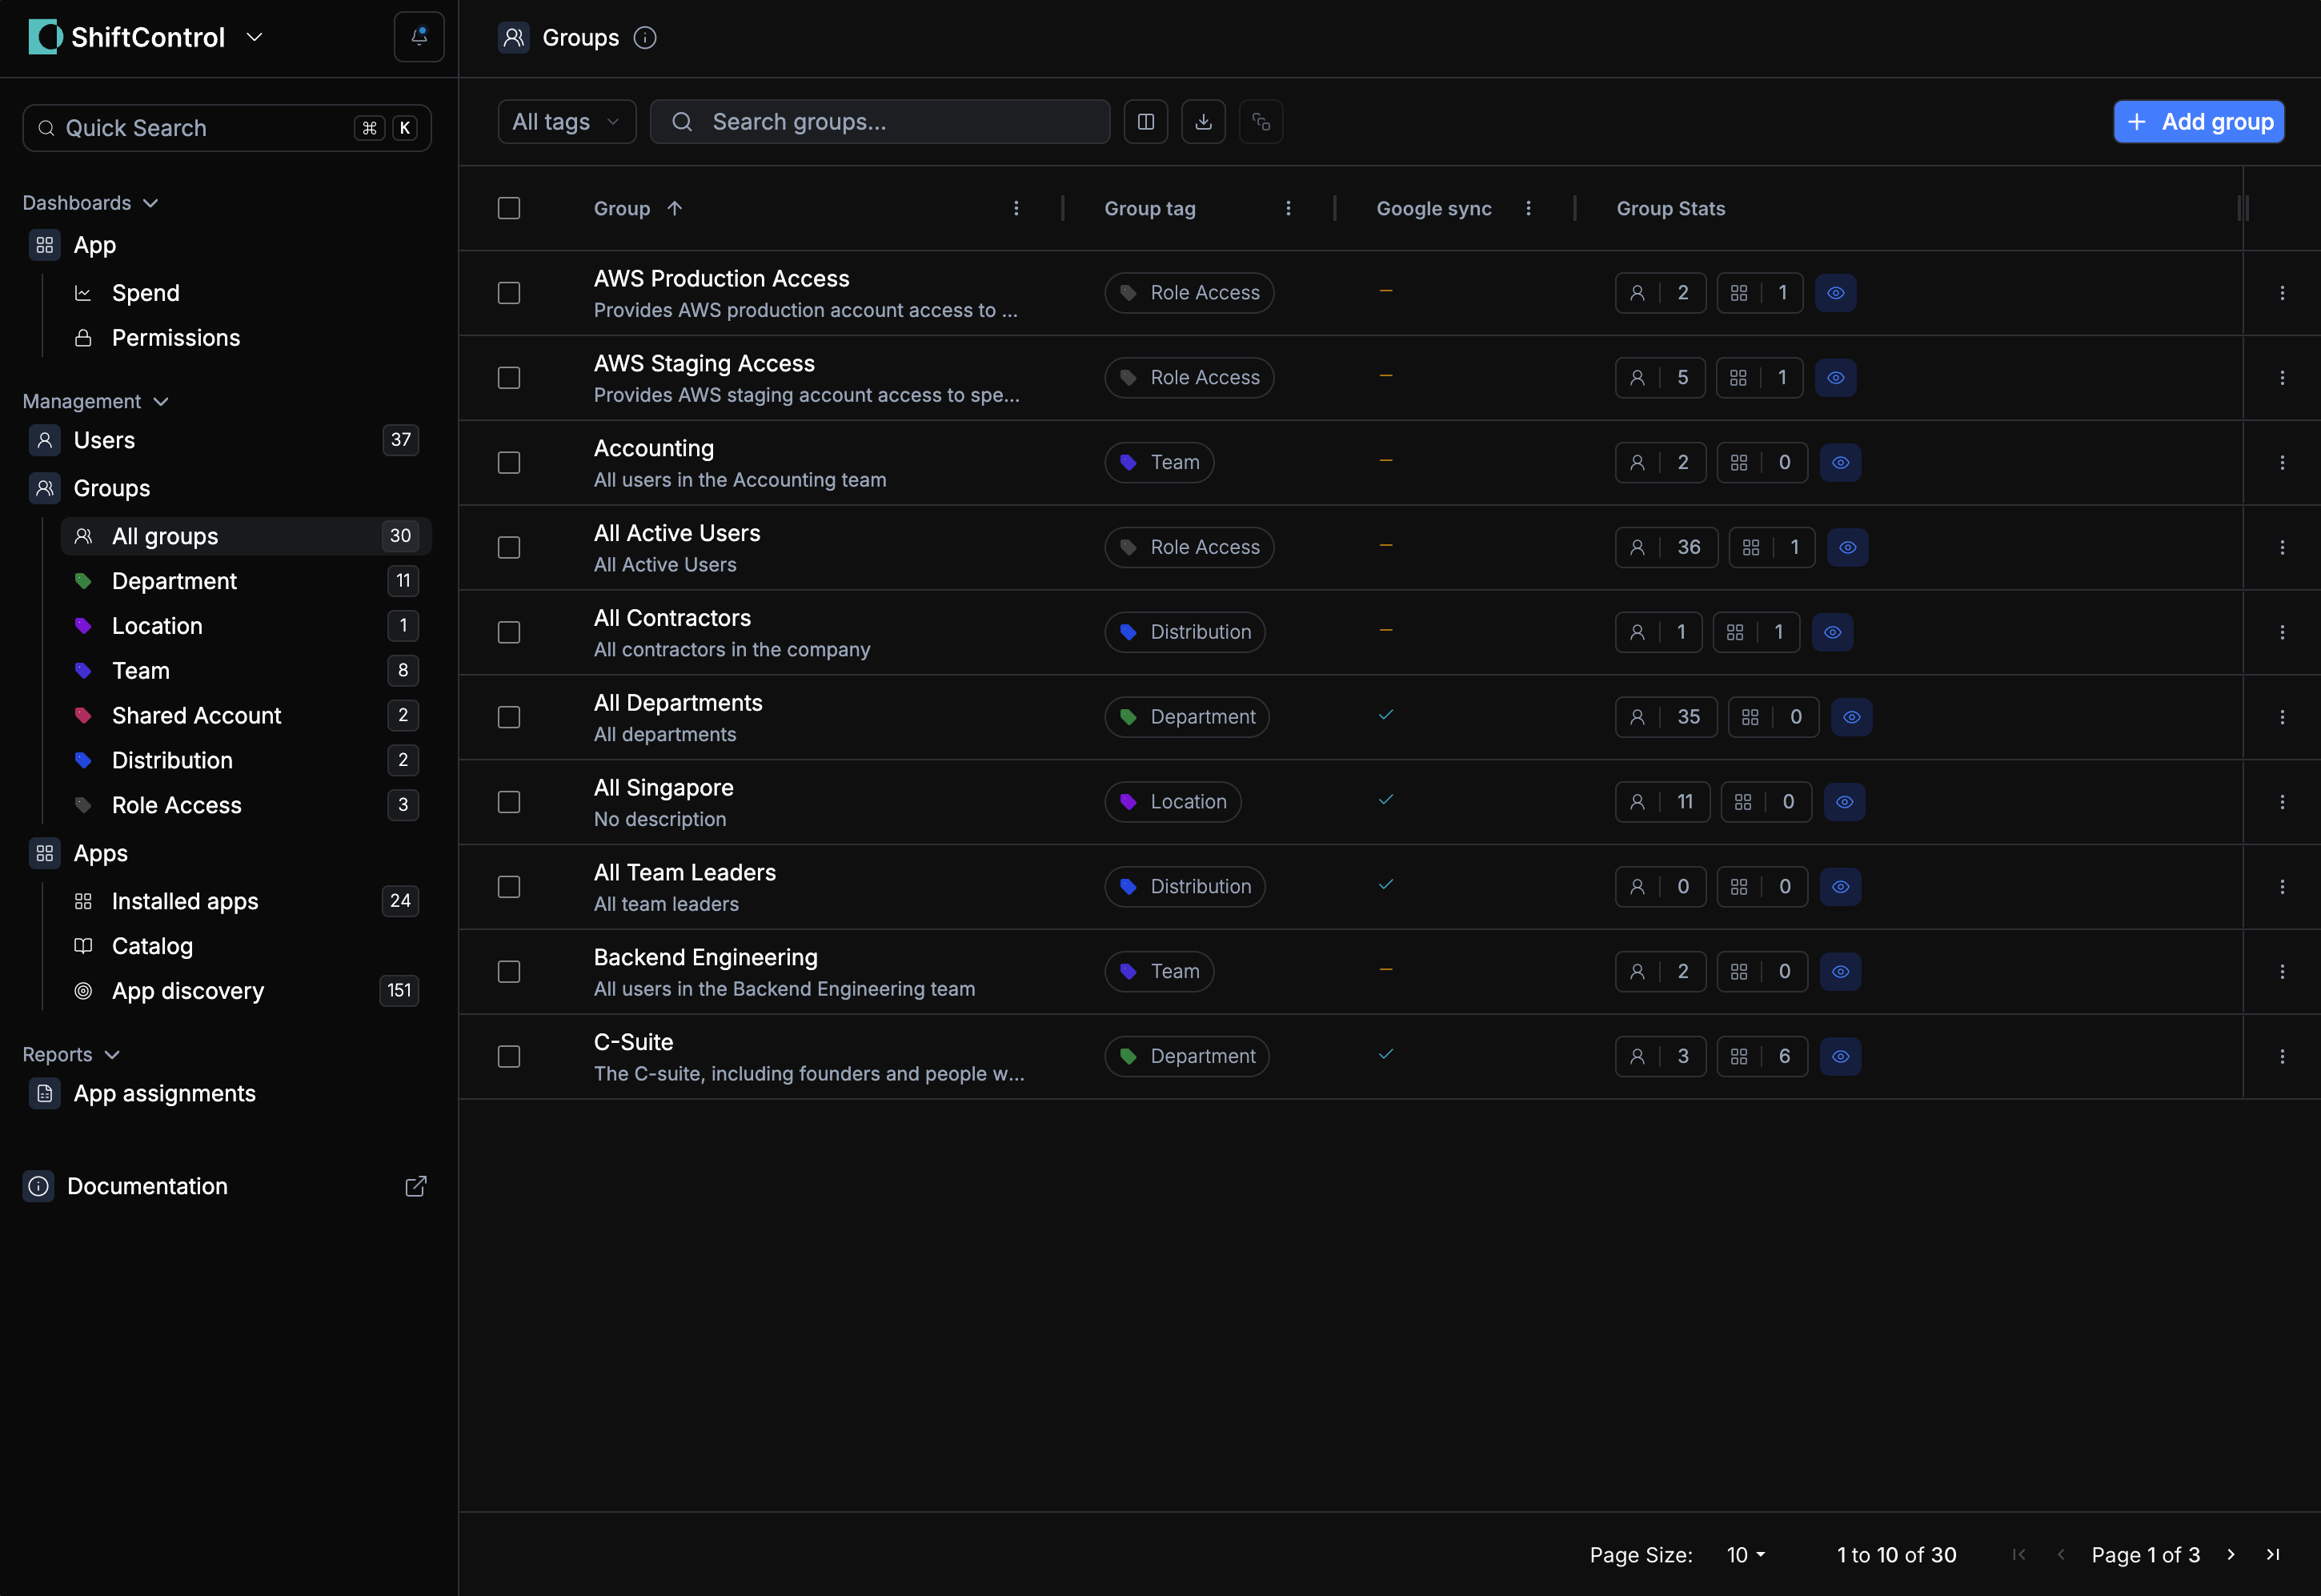
Task: Open the kebab menu on the AWS Production Access row
Action: pyautogui.click(x=2283, y=292)
